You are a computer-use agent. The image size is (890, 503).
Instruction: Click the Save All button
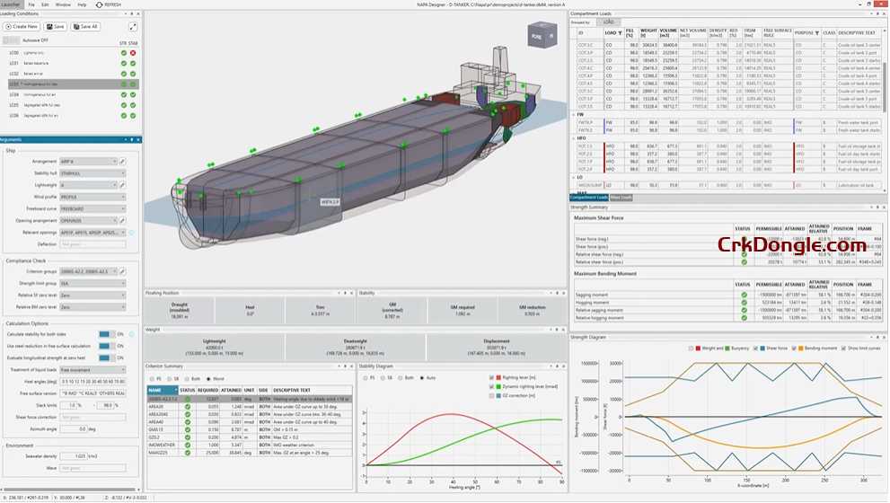point(86,26)
